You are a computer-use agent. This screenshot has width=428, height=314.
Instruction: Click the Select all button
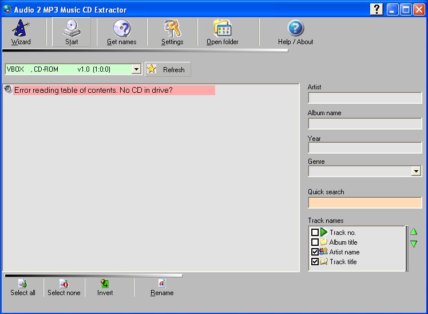pos(23,288)
